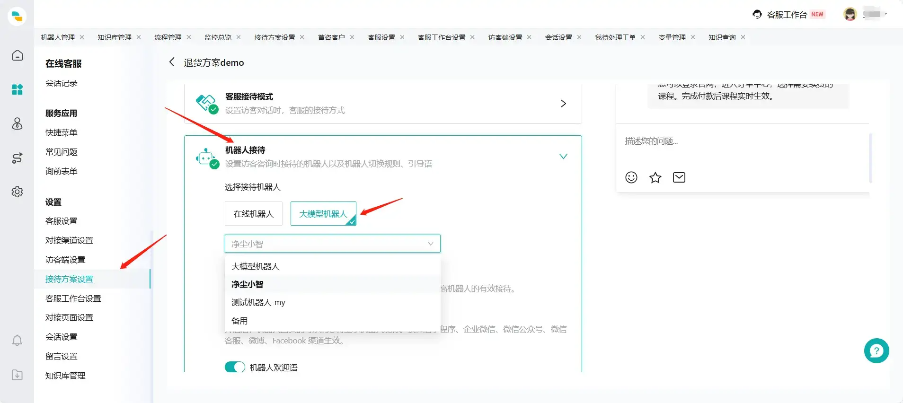
Task: Open the notifications bell icon
Action: tap(17, 341)
